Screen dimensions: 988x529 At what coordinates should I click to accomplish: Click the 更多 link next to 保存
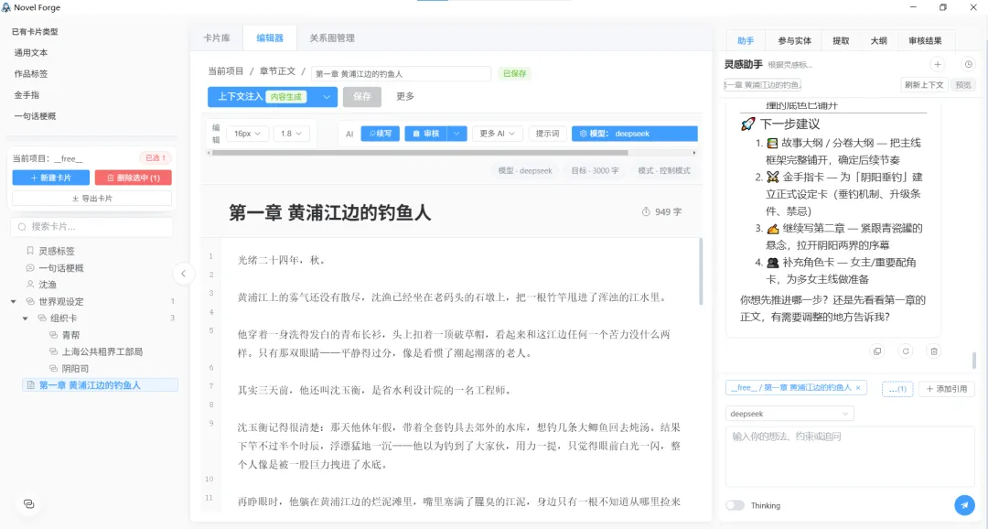click(x=405, y=96)
